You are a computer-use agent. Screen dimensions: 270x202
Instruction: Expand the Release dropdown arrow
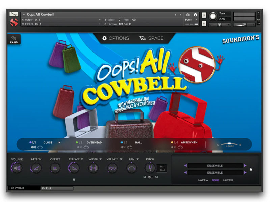82,159
